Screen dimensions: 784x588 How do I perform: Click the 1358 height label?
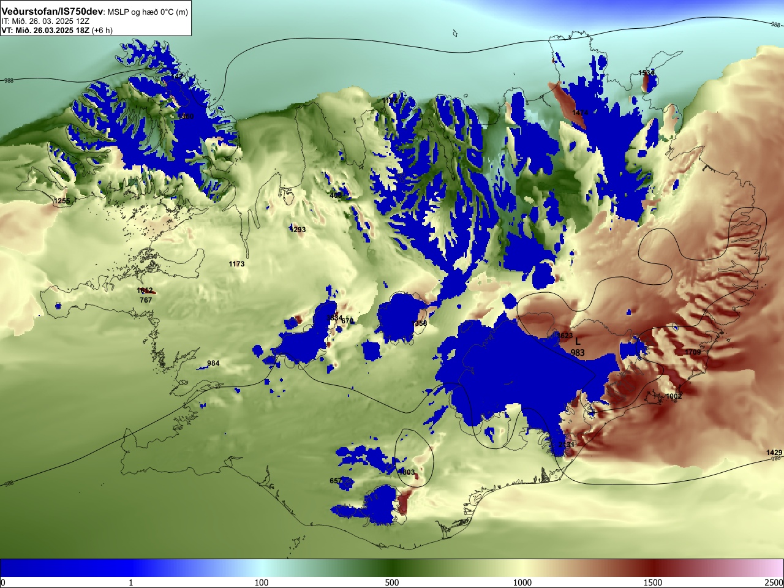tap(420, 323)
